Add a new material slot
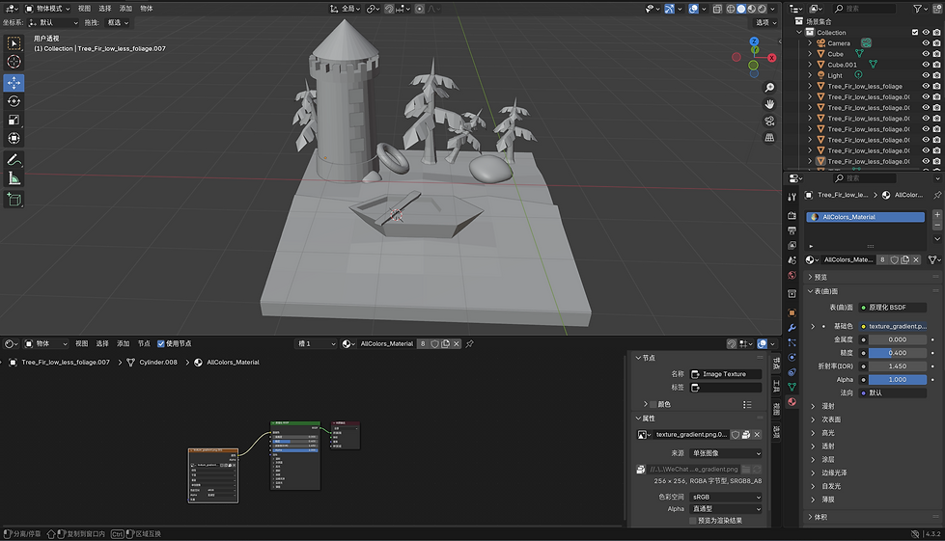This screenshot has height=541, width=945. coord(937,215)
